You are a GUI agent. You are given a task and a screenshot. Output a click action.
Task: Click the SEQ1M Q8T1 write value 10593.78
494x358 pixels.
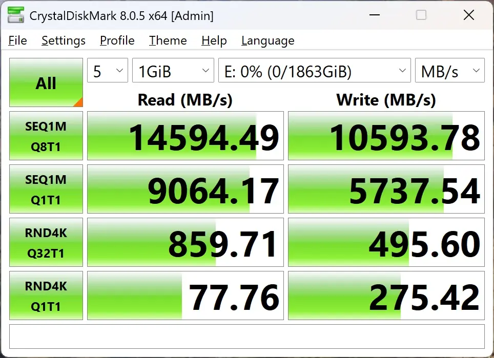(x=386, y=136)
